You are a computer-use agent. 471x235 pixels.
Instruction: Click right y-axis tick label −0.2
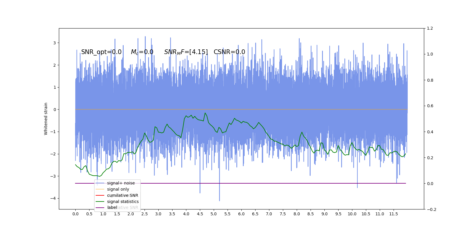pos(432,209)
